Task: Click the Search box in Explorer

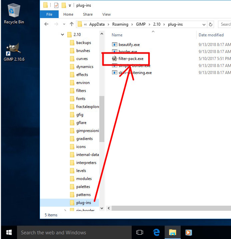Action: tap(225, 24)
